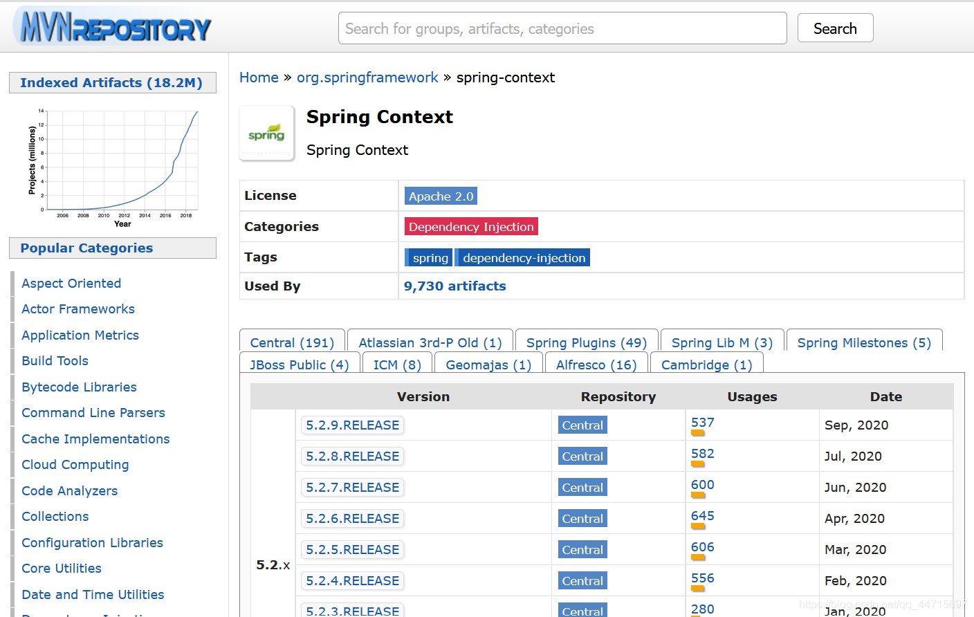Open Configuration Libraries category
This screenshot has width=974, height=617.
pos(92,543)
